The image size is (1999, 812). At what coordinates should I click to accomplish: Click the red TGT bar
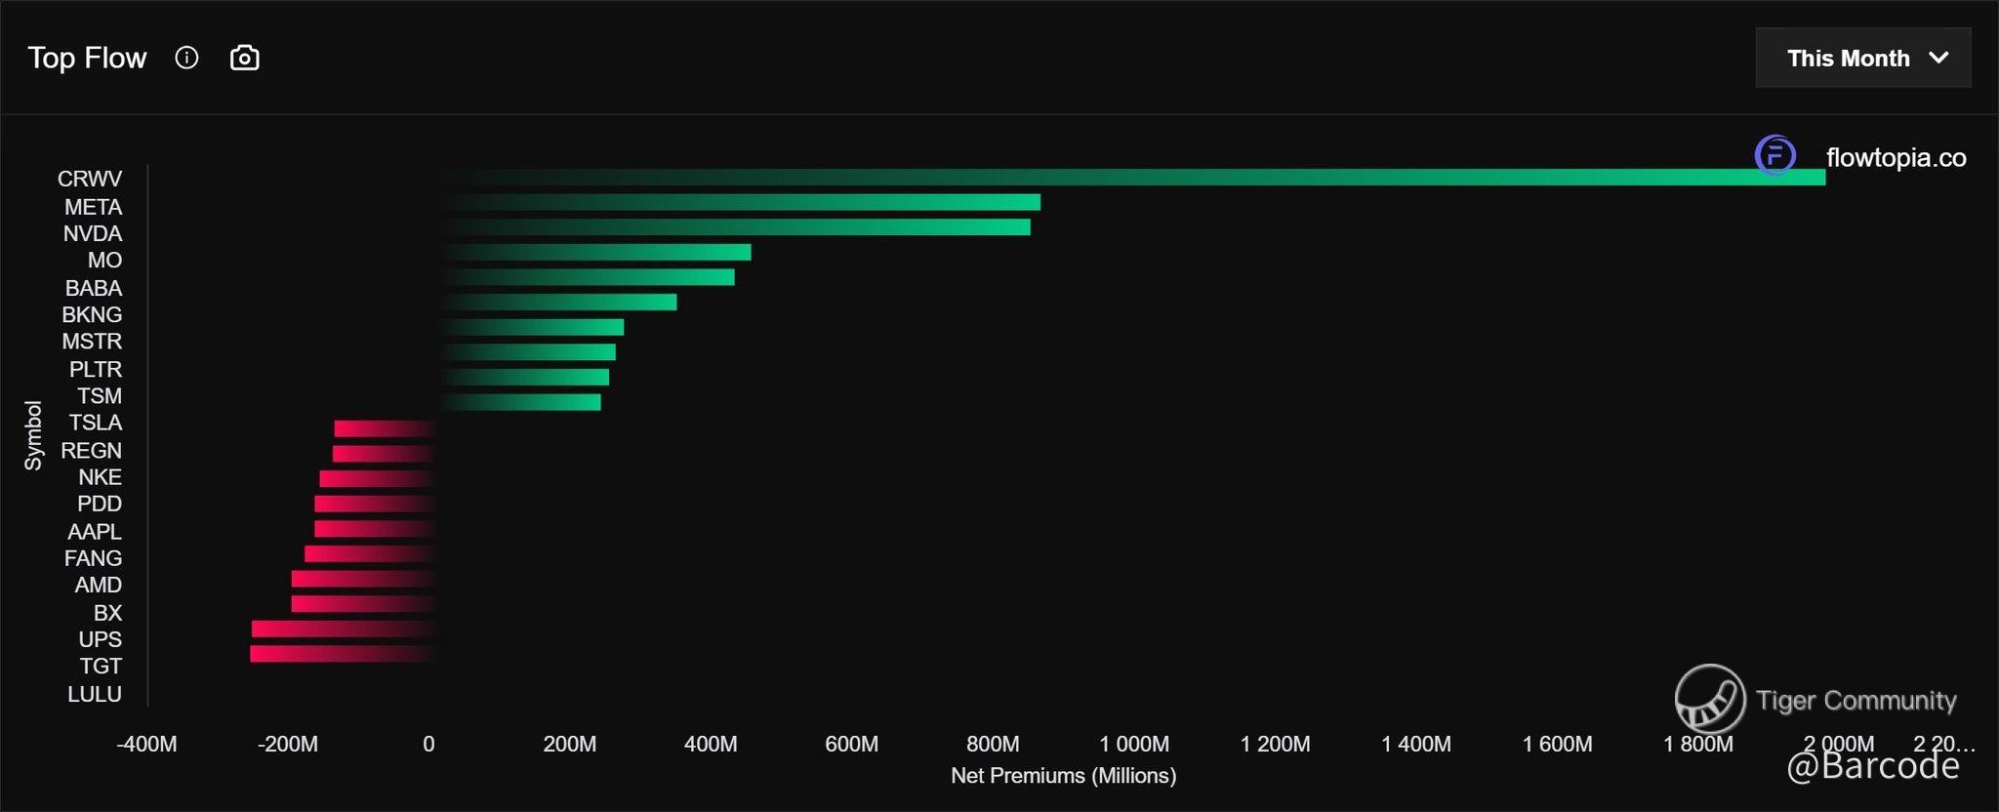pos(343,653)
